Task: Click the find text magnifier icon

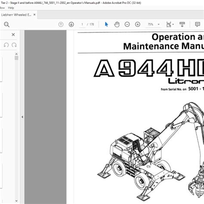Action: click(7, 25)
